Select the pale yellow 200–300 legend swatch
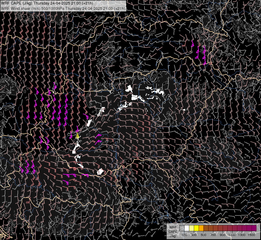Screen dimensions: 261x240 coord(192,228)
